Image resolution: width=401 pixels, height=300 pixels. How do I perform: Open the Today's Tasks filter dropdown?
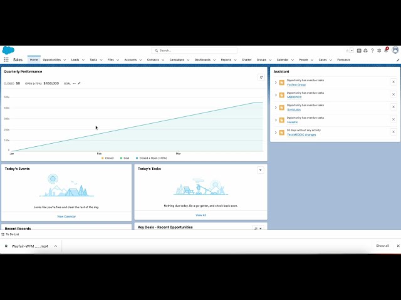(x=261, y=170)
